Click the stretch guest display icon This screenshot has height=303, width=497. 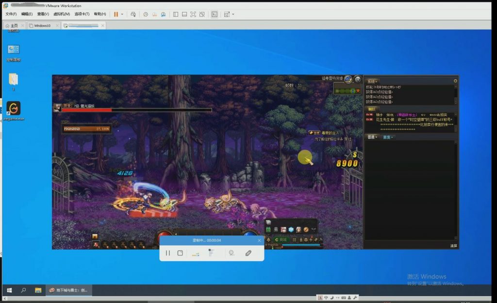coord(227,14)
